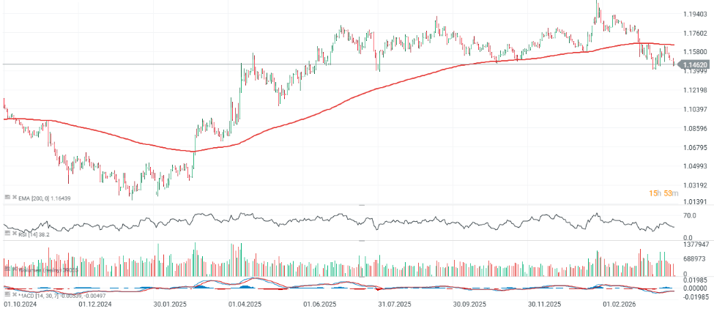Screen dimensions: 714x317
Task: Click the 1.01391 level on price axis
Action: (694, 201)
